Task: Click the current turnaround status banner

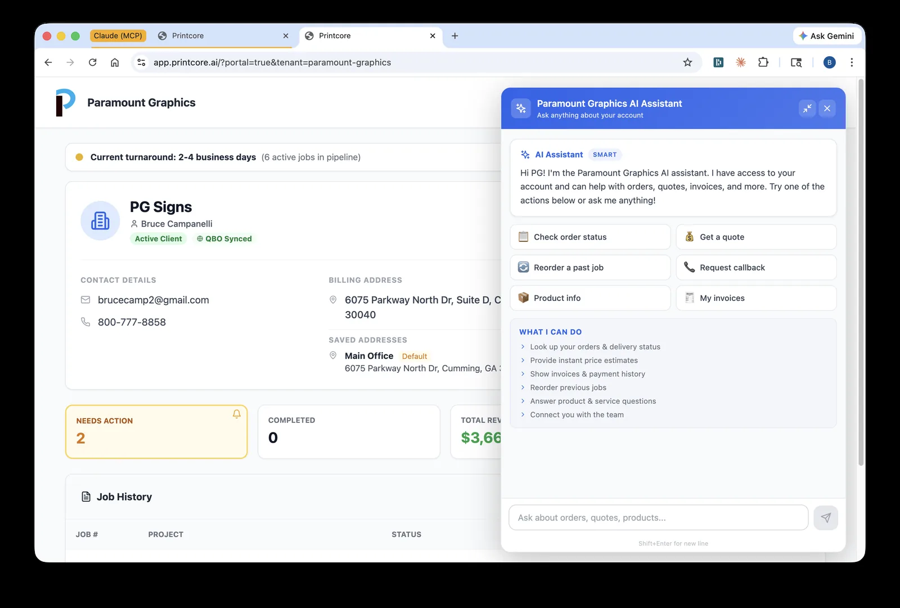Action: coord(283,157)
